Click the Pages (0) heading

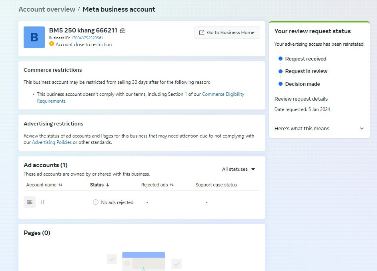37,233
